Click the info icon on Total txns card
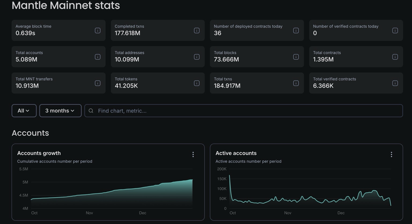 click(x=296, y=83)
